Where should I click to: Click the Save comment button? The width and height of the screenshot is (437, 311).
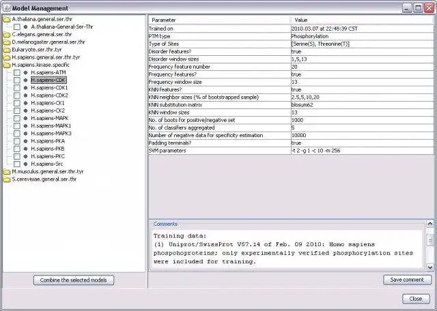pos(407,280)
